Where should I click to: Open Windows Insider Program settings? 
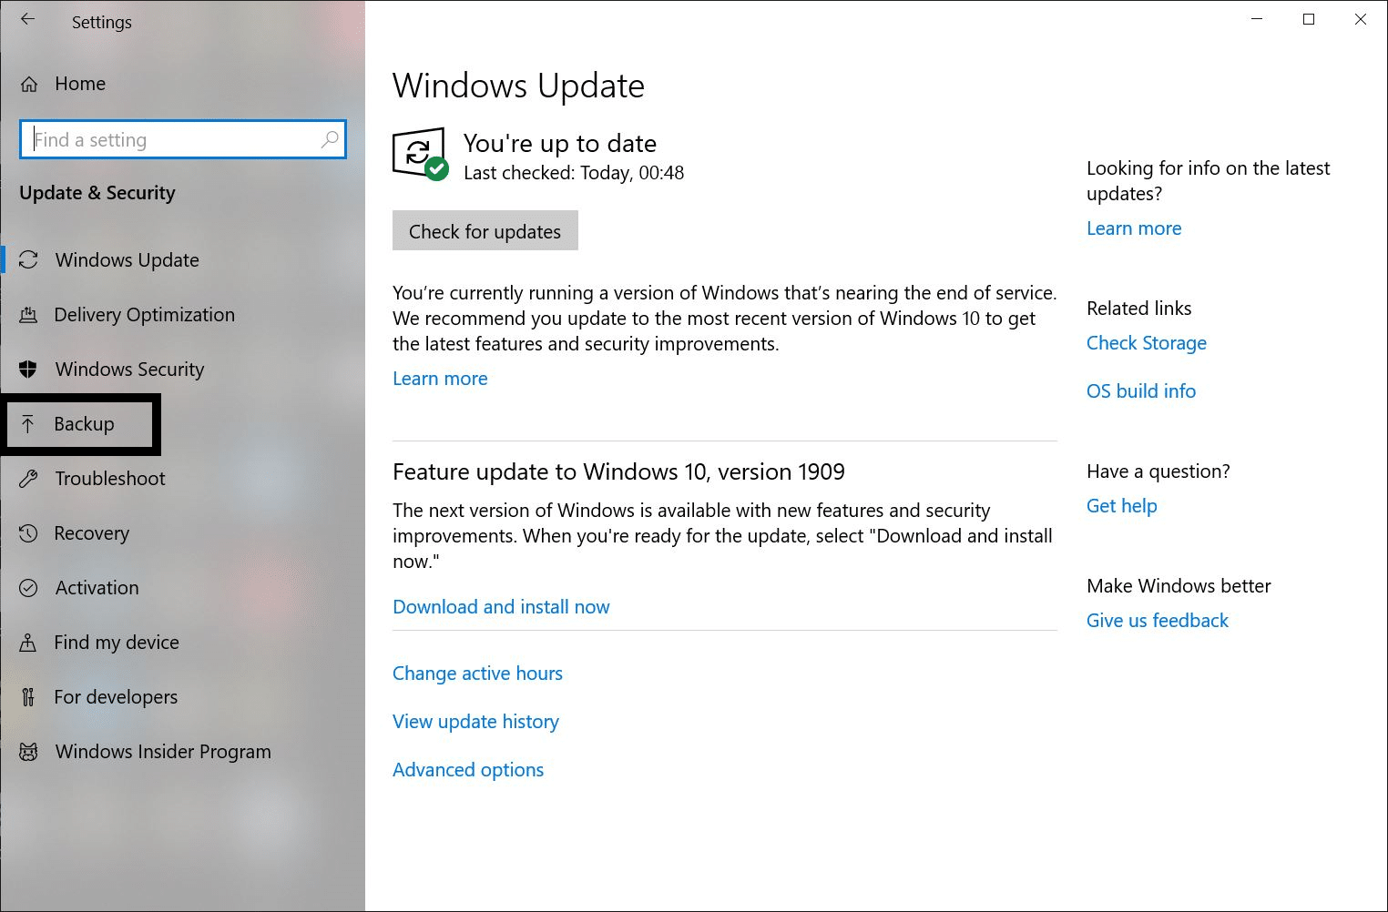coord(162,752)
